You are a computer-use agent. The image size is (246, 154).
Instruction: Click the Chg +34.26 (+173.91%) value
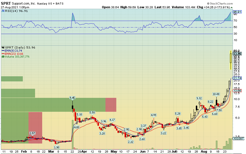(214, 7)
